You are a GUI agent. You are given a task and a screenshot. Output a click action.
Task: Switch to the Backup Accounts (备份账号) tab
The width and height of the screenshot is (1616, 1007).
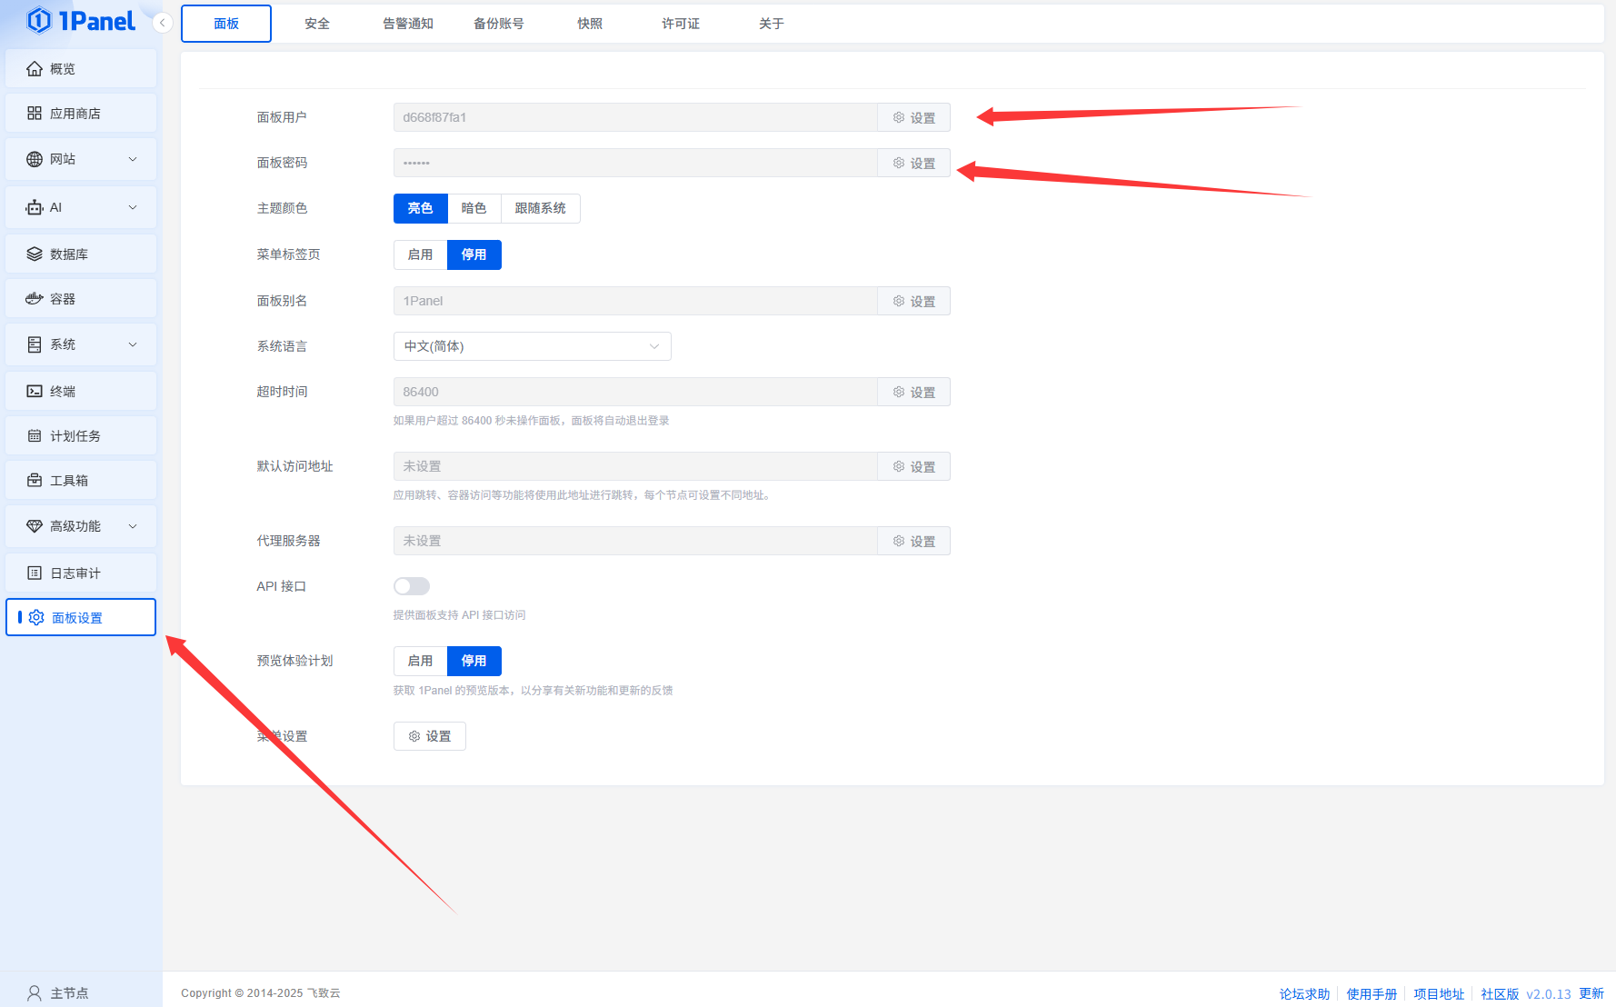499,24
